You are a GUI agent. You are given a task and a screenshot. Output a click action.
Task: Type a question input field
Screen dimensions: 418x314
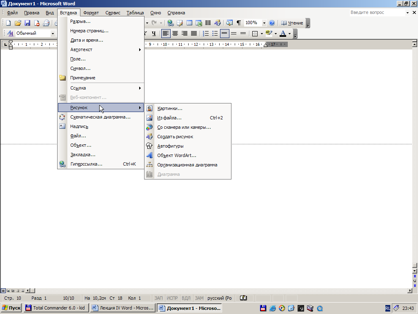point(377,13)
